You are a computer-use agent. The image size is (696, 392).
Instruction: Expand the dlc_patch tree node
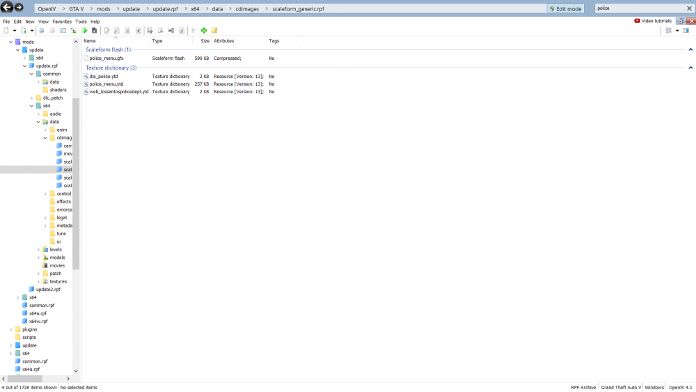point(31,97)
